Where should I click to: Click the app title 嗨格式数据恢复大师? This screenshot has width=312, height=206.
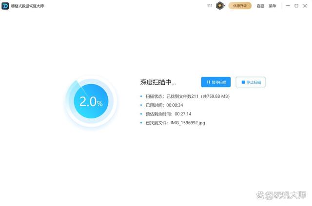[x=27, y=6]
